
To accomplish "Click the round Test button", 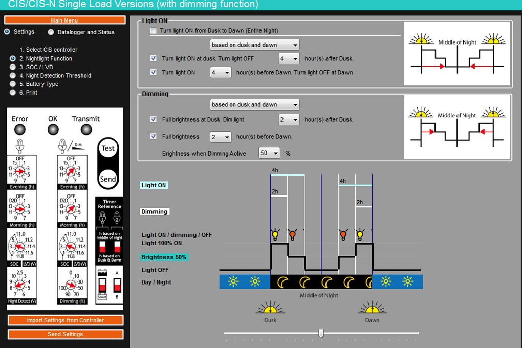I will pyautogui.click(x=108, y=149).
